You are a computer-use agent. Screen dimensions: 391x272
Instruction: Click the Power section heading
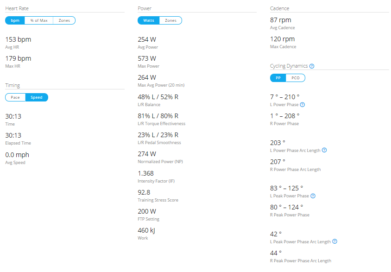point(145,8)
